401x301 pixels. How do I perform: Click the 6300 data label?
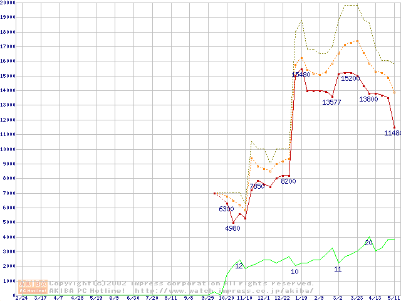click(x=226, y=209)
